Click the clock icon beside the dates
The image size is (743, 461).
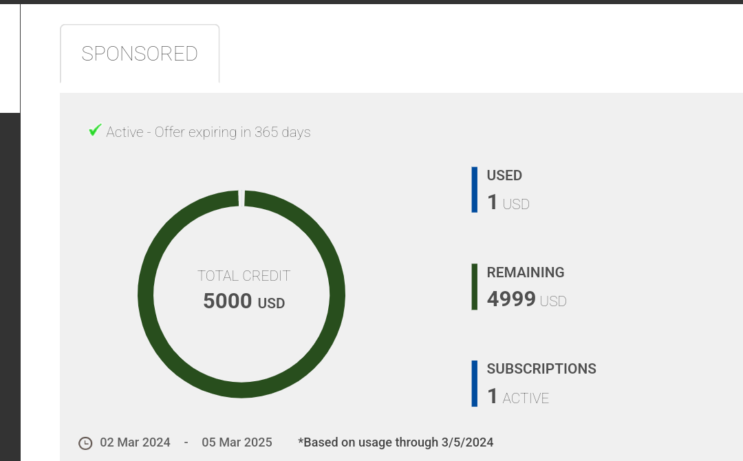[x=85, y=443]
